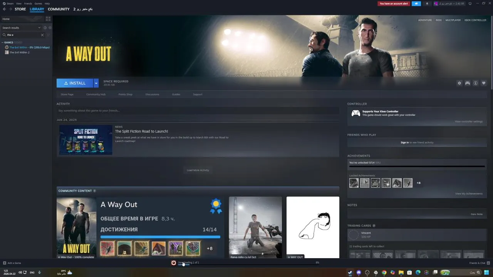Open notifications bell icon
Image resolution: width=493 pixels, height=277 pixels.
tap(427, 3)
